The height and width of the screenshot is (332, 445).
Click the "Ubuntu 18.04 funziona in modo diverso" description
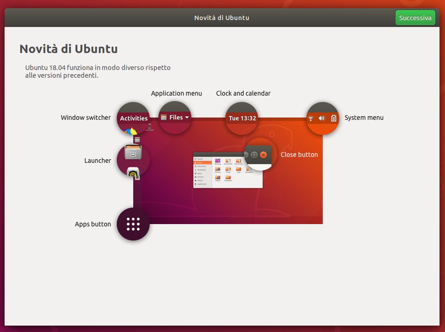pos(98,71)
